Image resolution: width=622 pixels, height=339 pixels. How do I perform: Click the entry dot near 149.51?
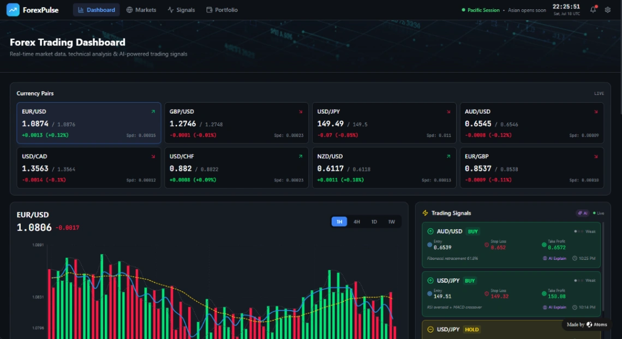(x=429, y=294)
